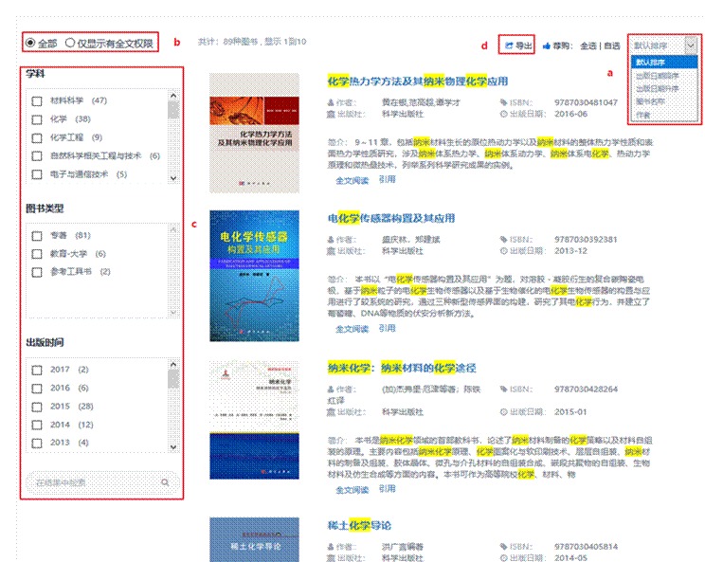Tick the 2017 (2) year checkbox
Viewport: 705px width, 562px height.
pyautogui.click(x=37, y=370)
